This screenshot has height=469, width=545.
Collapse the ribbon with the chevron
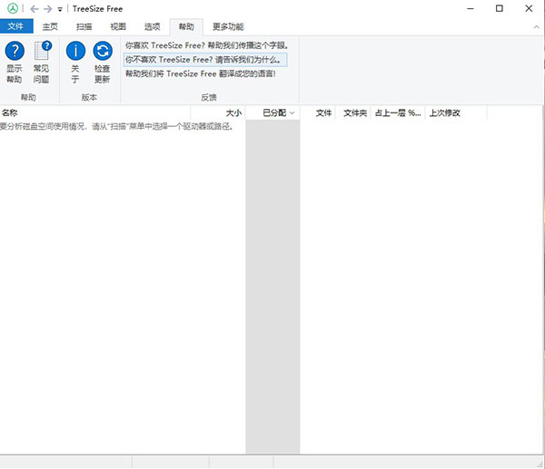click(536, 26)
